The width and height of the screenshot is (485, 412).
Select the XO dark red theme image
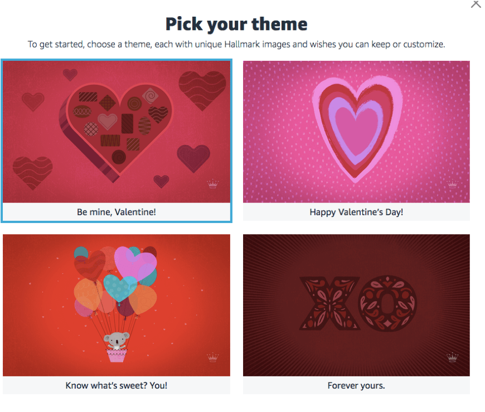[356, 305]
